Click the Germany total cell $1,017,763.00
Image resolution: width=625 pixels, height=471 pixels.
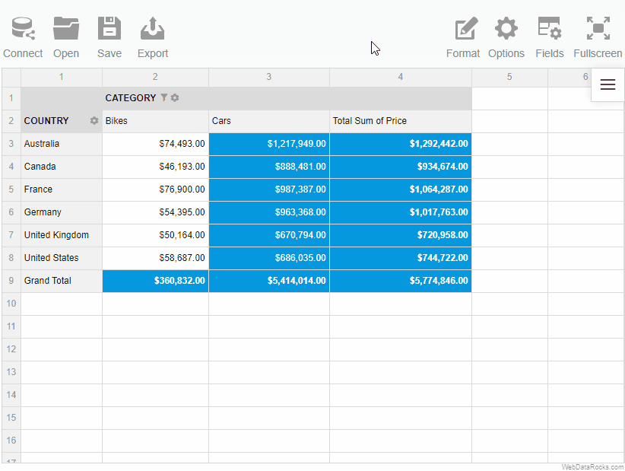pos(401,212)
